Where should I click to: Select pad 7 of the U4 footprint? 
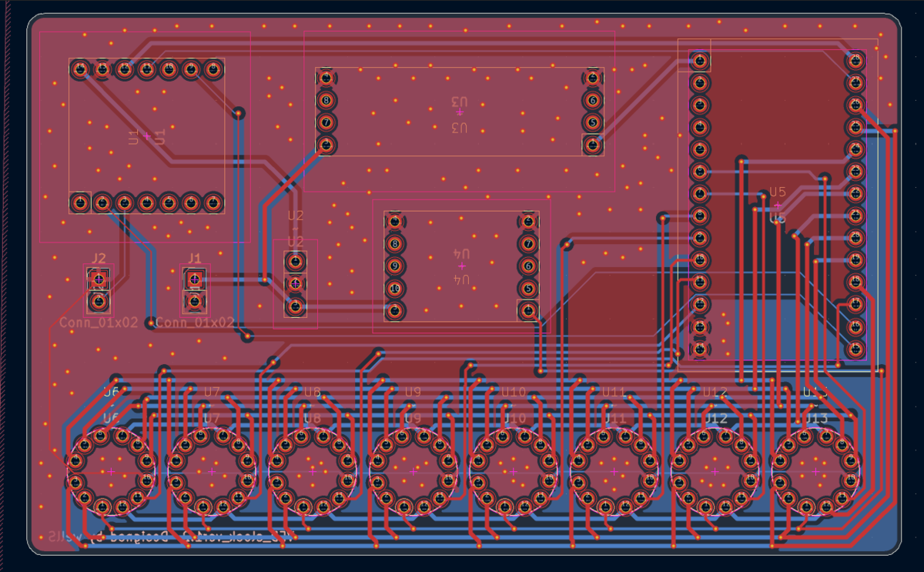click(528, 244)
